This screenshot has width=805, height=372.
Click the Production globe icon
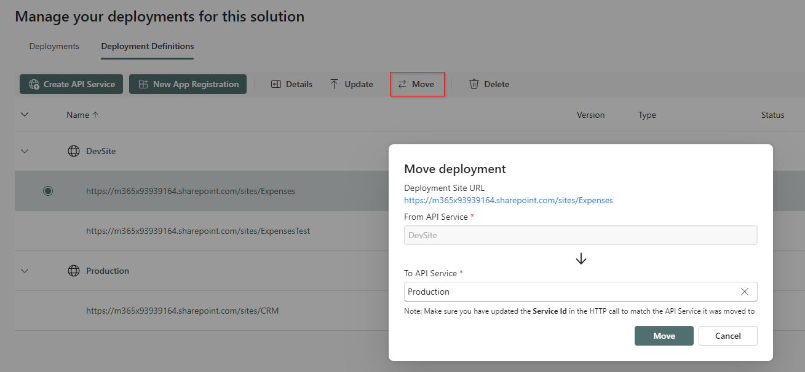point(74,271)
